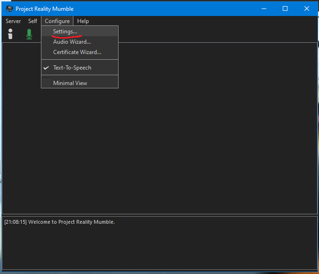Image resolution: width=319 pixels, height=274 pixels.
Task: Click the welcome message in the log
Action: coord(59,222)
